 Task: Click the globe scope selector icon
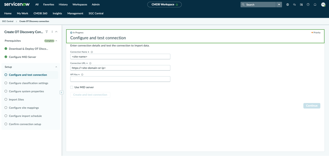click(287, 5)
